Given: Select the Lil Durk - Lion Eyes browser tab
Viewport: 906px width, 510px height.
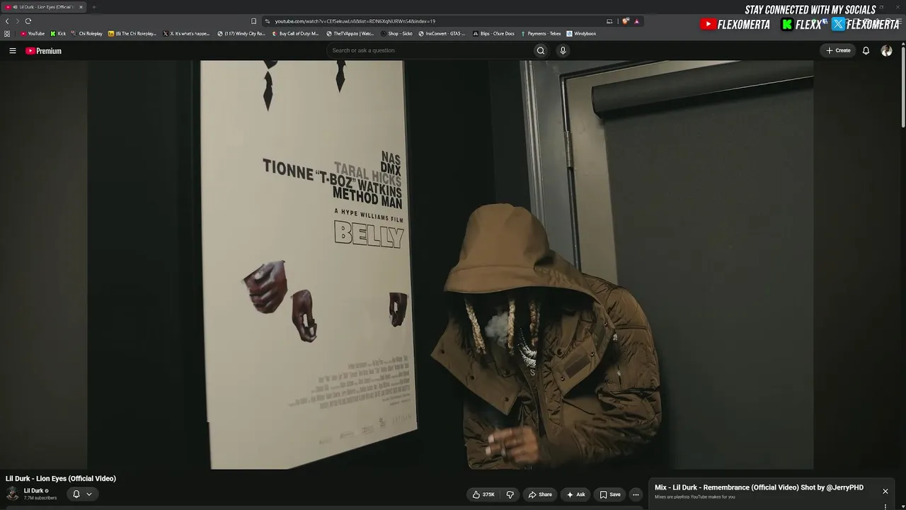Looking at the screenshot, I should tap(43, 7).
